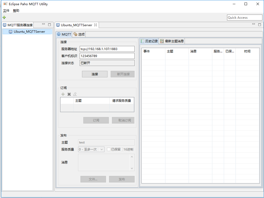Toggle the 已保留 retained checkbox

[109, 149]
